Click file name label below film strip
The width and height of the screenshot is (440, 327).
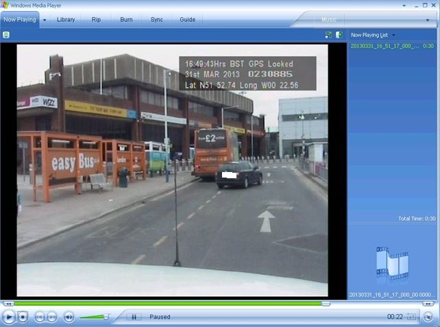[390, 295]
